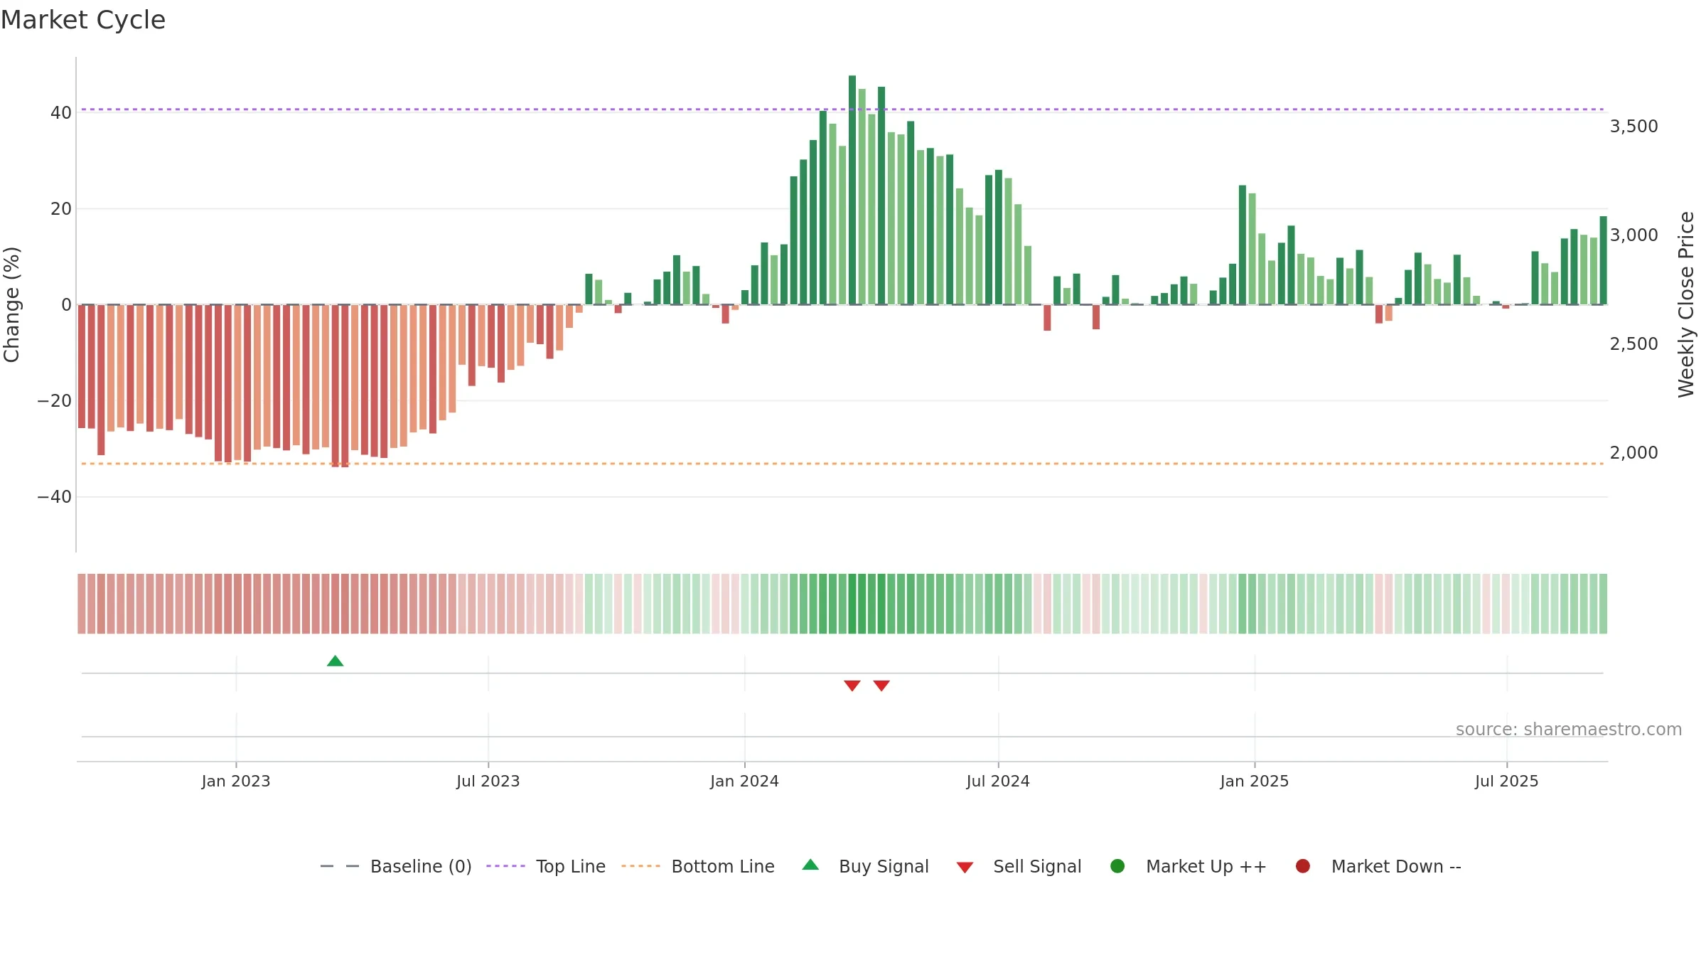
Task: Toggle the Market Up ++ legend entry
Action: click(x=1189, y=866)
